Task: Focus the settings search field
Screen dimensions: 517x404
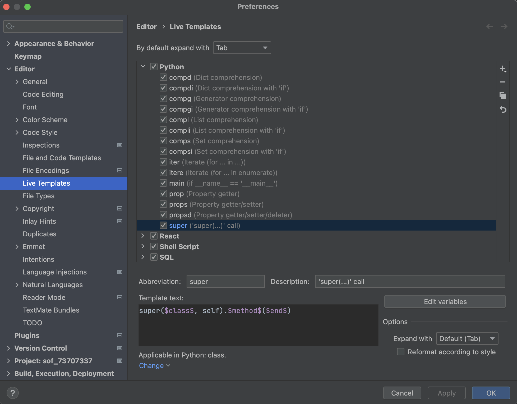Action: 63,26
